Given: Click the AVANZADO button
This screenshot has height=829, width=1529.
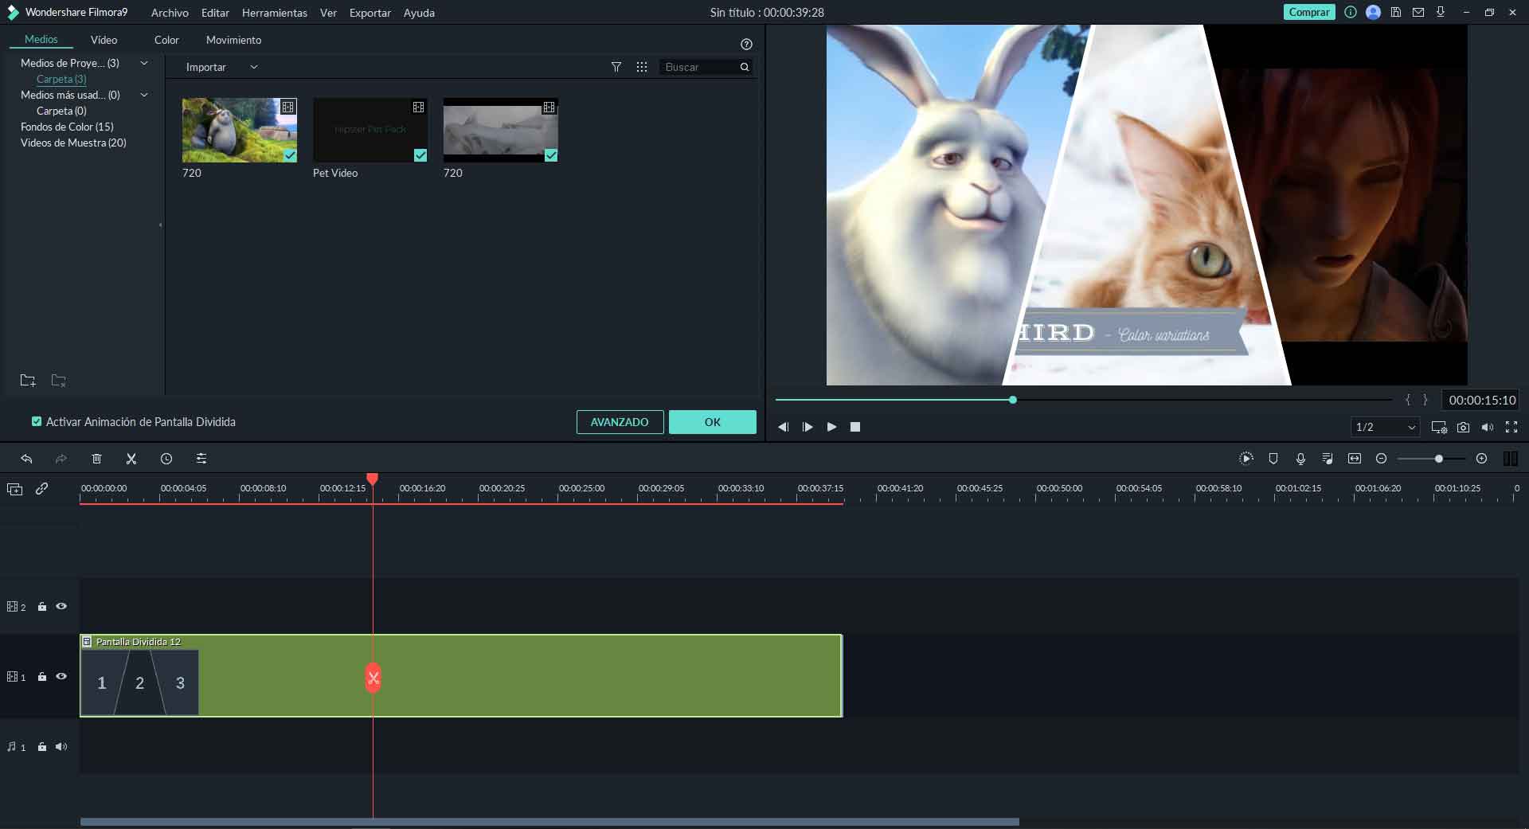Looking at the screenshot, I should coord(620,422).
